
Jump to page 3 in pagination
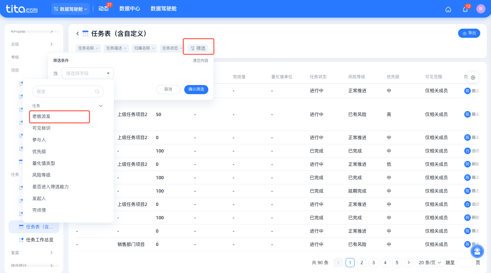[x=373, y=262]
